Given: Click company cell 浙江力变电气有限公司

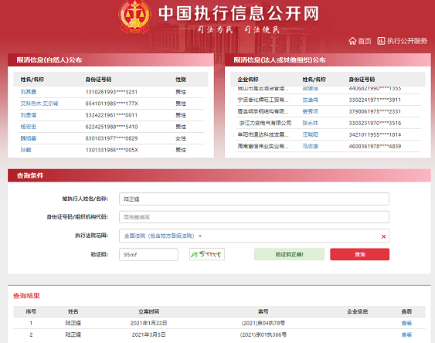Looking at the screenshot, I should coord(265,123).
